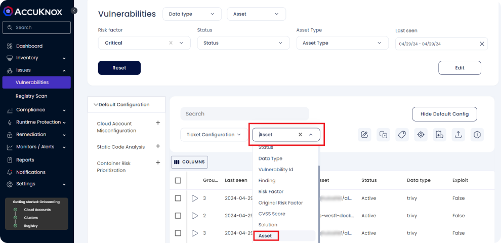Image resolution: width=501 pixels, height=243 pixels.
Task: Toggle the select-all header checkbox
Action: 178,180
